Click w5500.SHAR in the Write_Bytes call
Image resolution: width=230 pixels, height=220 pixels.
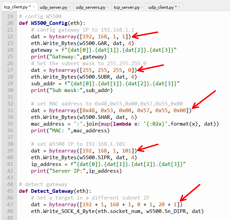coord(95,117)
